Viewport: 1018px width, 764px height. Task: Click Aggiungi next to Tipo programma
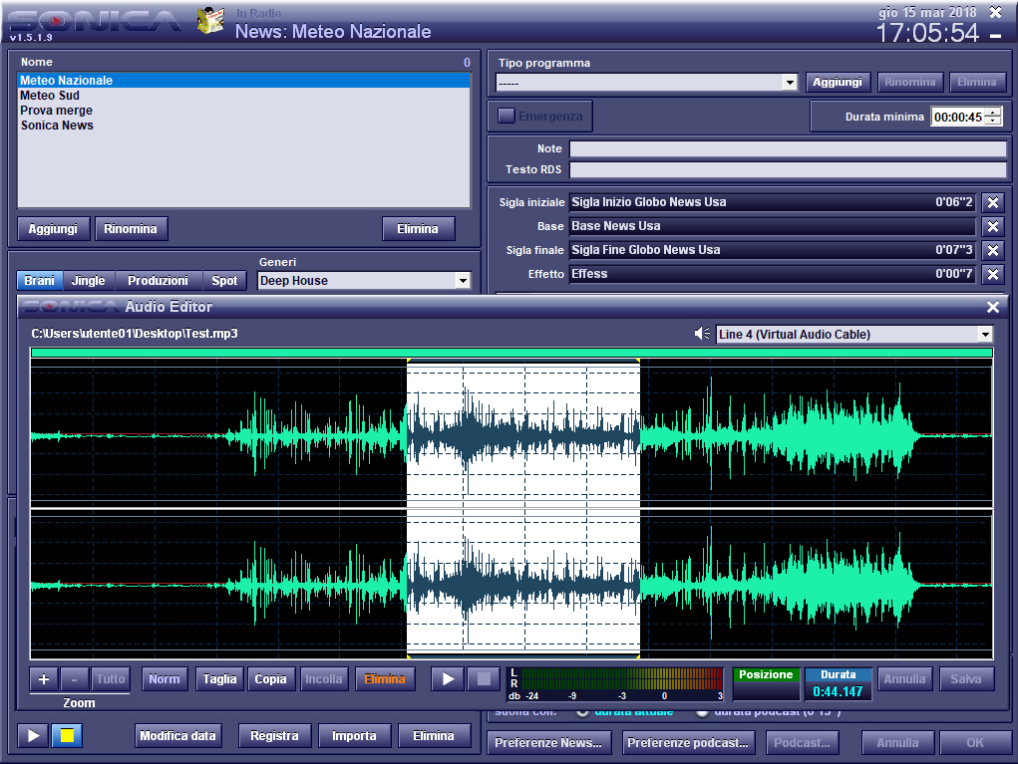point(838,82)
